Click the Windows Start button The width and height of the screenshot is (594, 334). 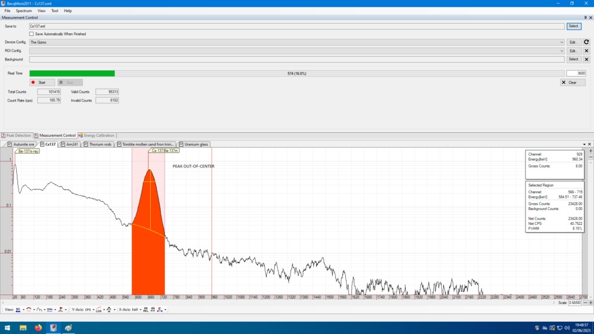coord(7,328)
